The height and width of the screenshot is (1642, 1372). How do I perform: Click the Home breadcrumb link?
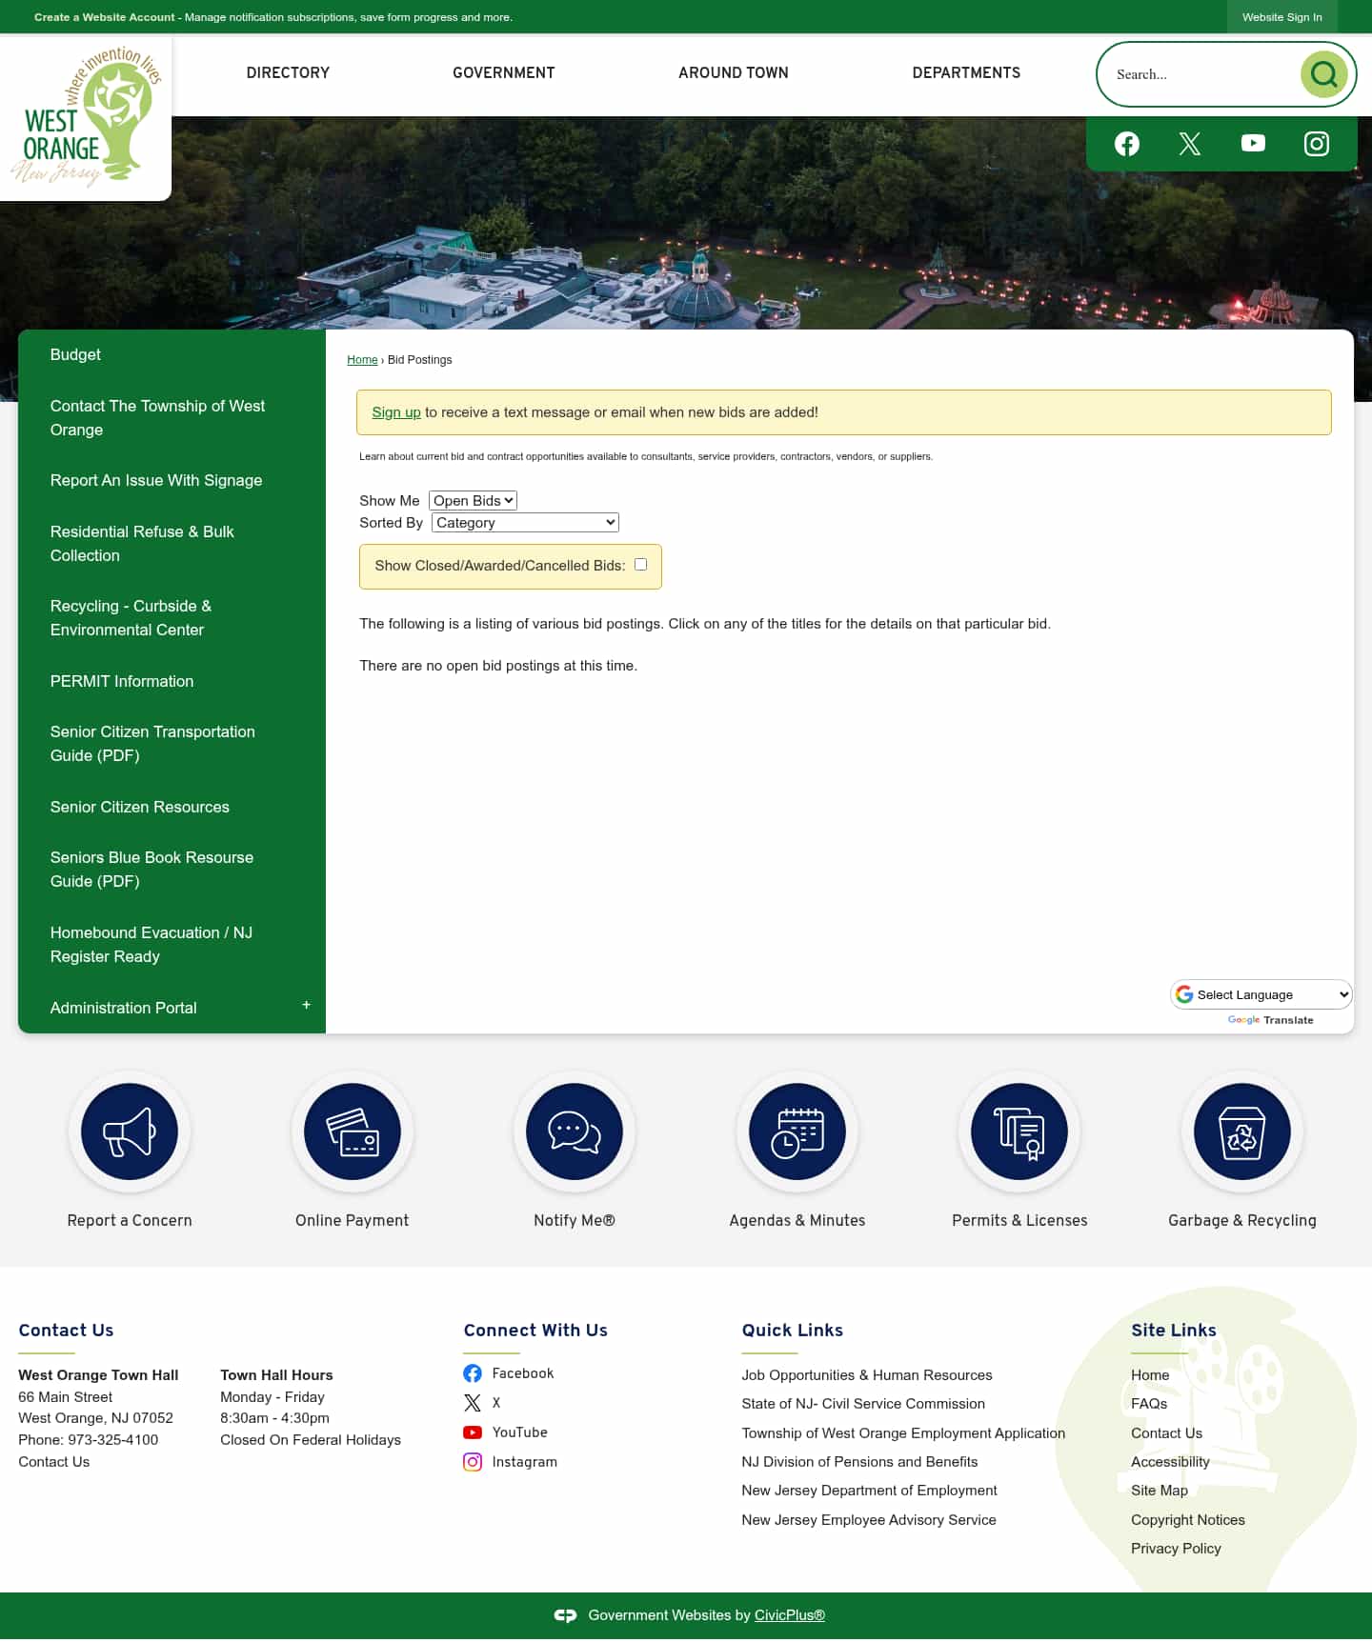point(362,360)
